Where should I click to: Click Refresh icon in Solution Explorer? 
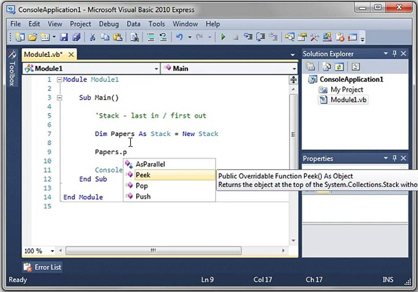pos(339,67)
